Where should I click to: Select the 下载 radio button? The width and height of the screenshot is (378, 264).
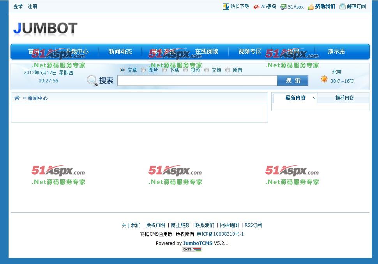pyautogui.click(x=164, y=70)
